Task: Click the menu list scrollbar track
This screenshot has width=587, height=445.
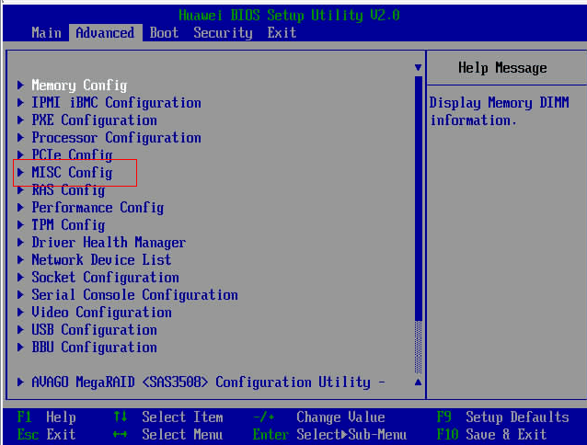Action: (418, 225)
